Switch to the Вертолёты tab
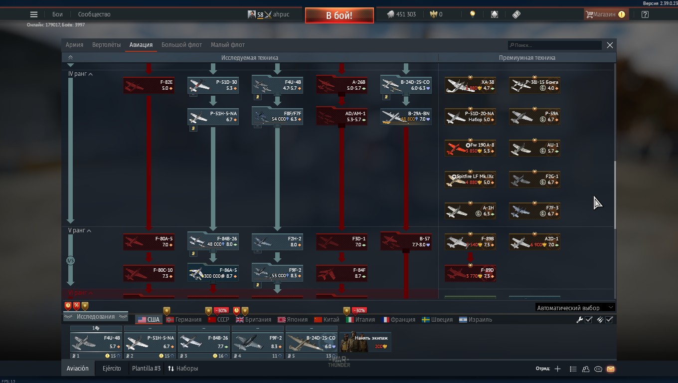Screen dimensions: 678x383 (106, 45)
